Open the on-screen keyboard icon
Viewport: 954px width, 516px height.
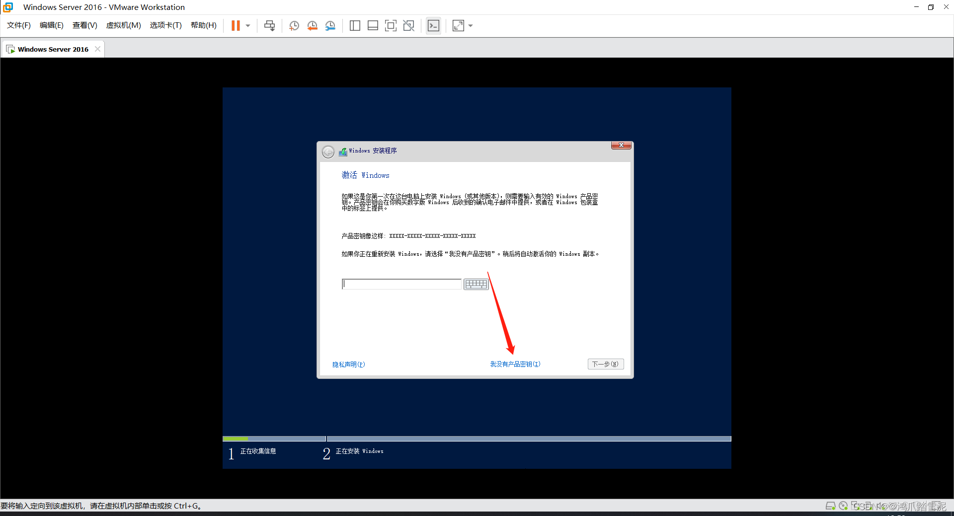[x=476, y=284]
